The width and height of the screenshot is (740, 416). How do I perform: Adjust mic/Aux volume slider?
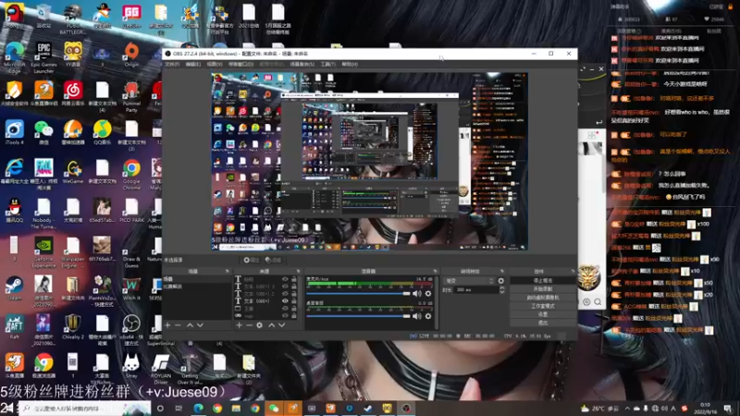tap(358, 293)
